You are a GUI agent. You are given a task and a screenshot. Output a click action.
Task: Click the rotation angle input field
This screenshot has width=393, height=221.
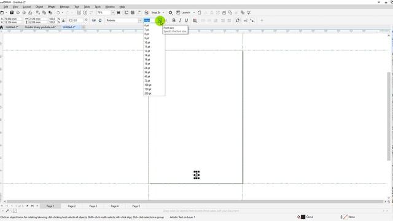coord(78,20)
